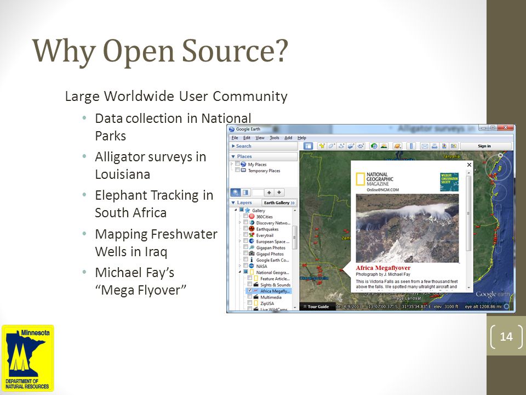The height and width of the screenshot is (395, 526).
Task: Click the Historical Imagery clock icon
Action: (374, 146)
